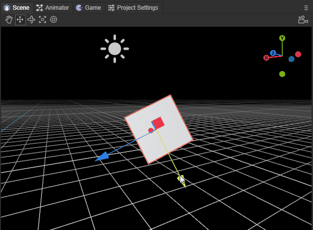Click the blue arrow move handle
Image resolution: width=313 pixels, height=230 pixels.
[102, 157]
